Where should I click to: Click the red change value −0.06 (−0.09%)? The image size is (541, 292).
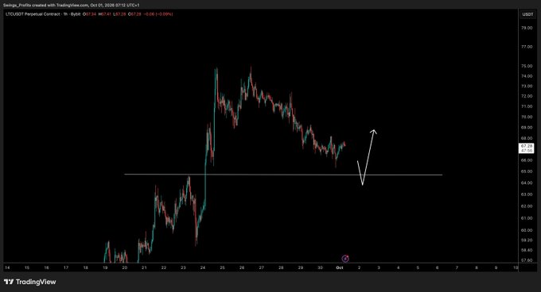(158, 14)
